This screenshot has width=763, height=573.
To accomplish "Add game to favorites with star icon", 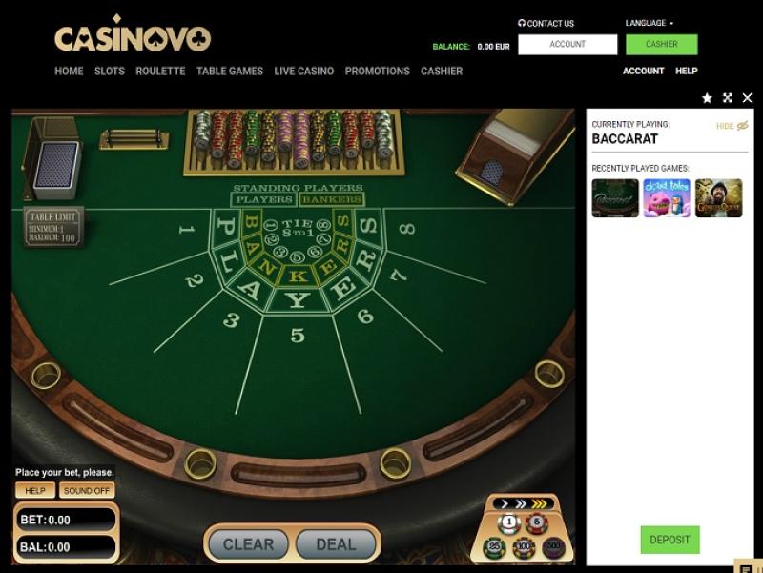I will [x=707, y=98].
